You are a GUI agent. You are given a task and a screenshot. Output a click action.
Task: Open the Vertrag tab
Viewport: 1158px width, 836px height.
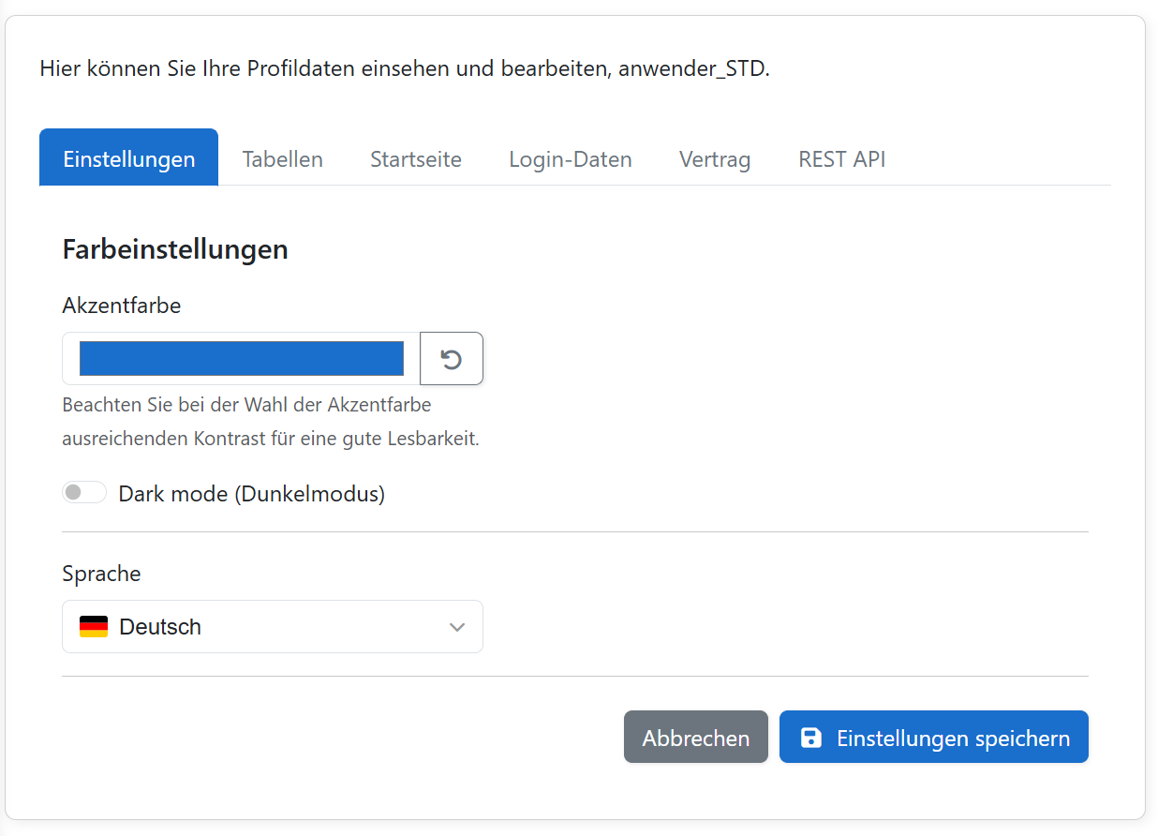(715, 158)
